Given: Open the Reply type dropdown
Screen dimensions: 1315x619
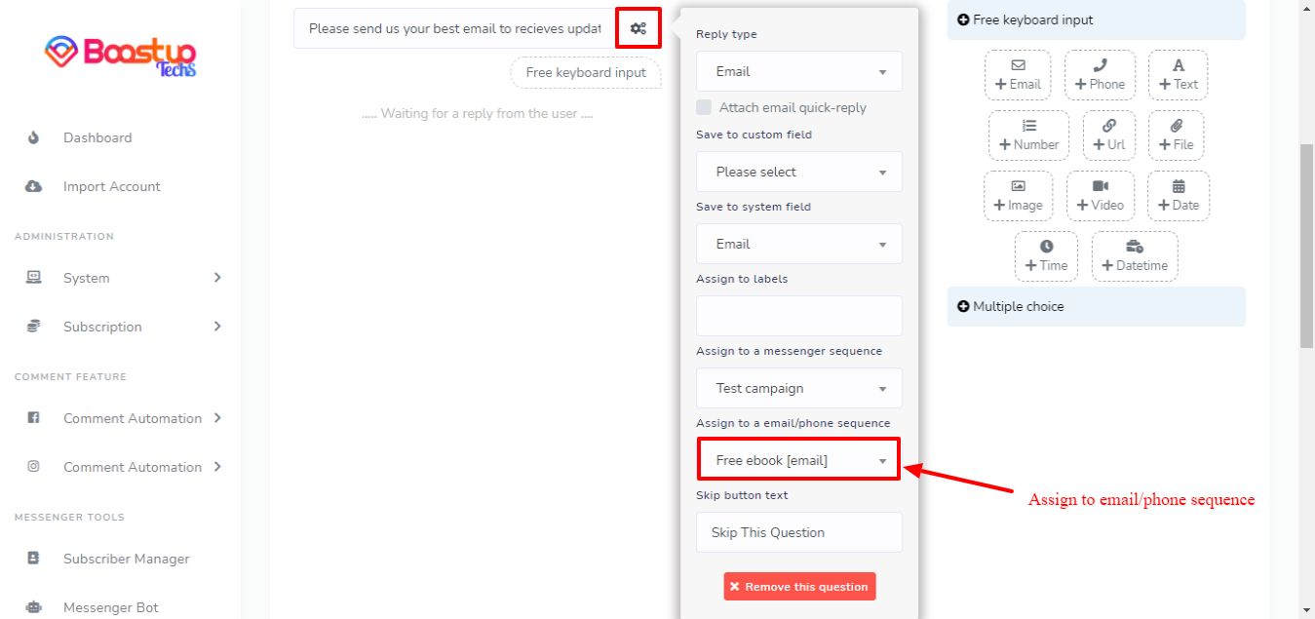Looking at the screenshot, I should point(798,70).
